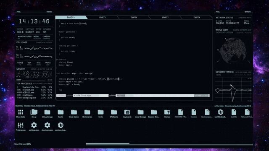Open the Session Storage folder
269x151 pixels.
(x=154, y=112)
